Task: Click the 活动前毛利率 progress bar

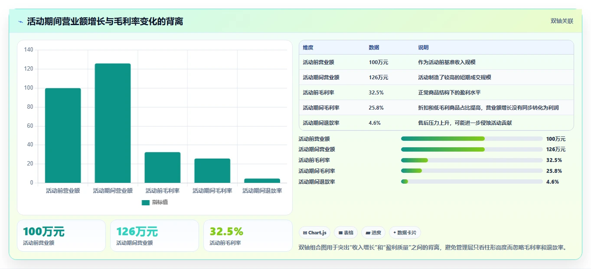Action: [472, 160]
